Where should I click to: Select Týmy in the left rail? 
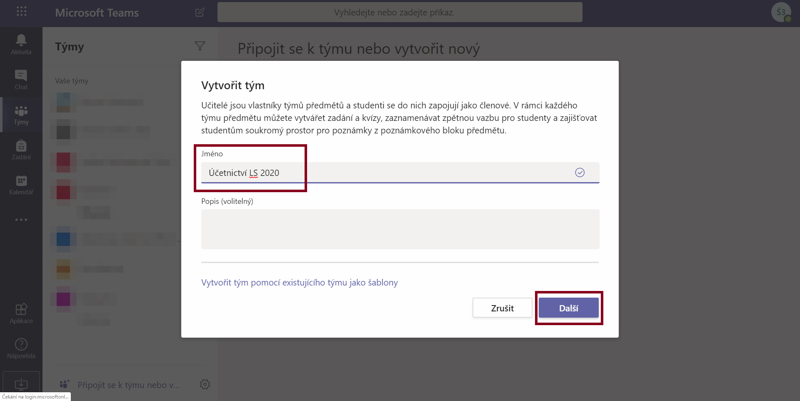(21, 115)
